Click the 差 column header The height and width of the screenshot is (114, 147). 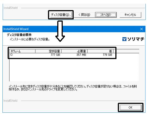click(100, 51)
